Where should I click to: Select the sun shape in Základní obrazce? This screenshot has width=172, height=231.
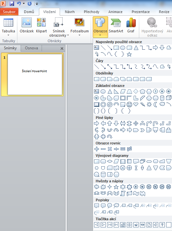click(149, 105)
